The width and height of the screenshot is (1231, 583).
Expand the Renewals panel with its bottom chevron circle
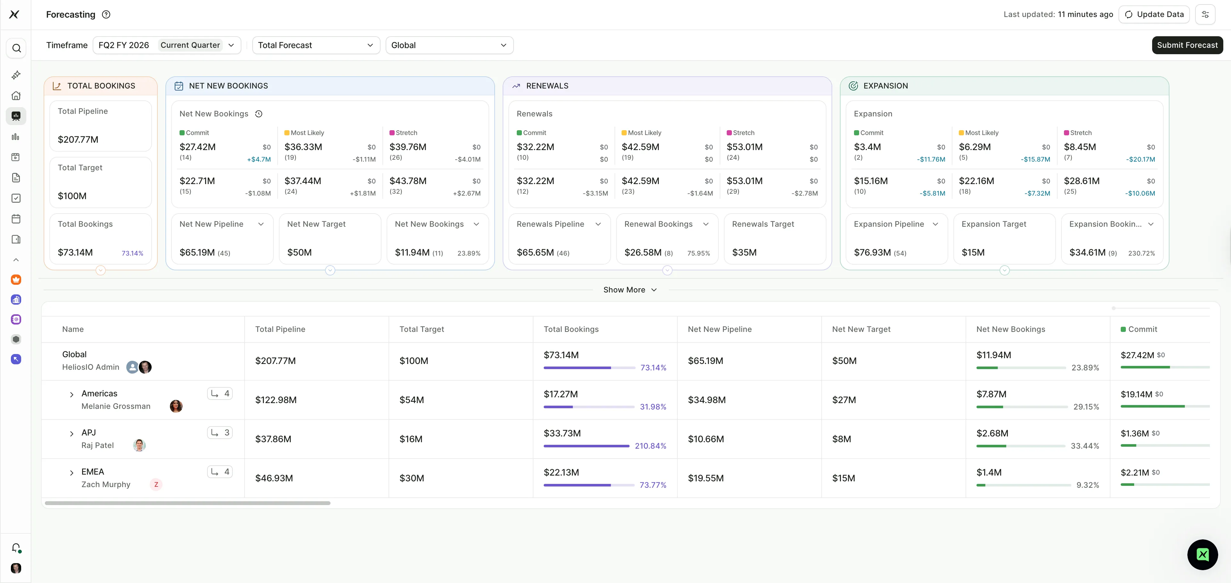pos(667,270)
